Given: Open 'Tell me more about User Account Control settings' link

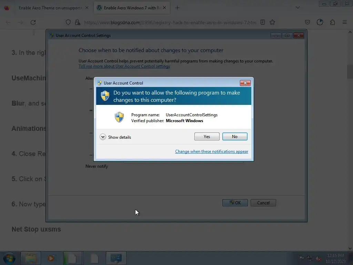Looking at the screenshot, I should point(124,66).
